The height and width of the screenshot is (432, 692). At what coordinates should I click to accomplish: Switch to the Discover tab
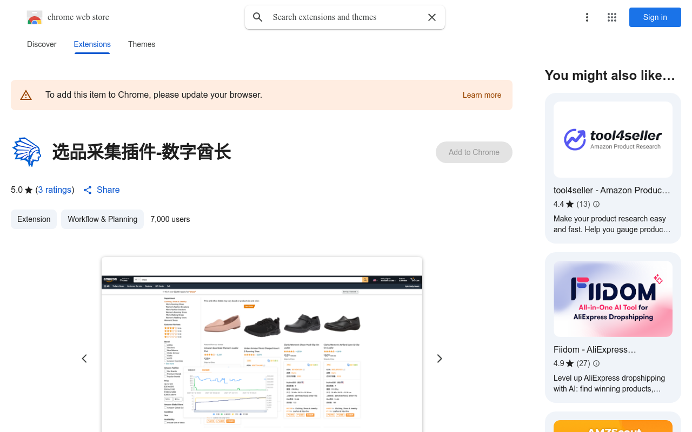coord(42,44)
